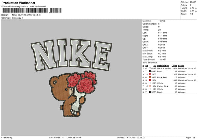Click the 'Natural White' description text
This screenshot has width=198, height=140.
coord(164,68)
